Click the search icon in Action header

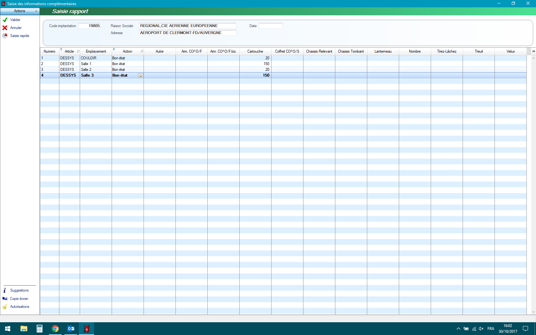[142, 51]
